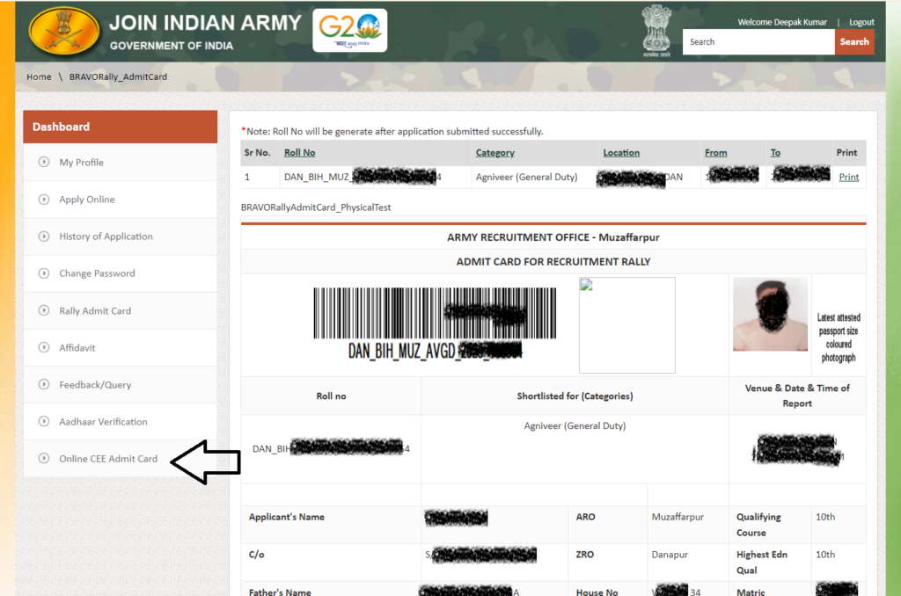Click arrow icon beside History of Application

tap(44, 236)
